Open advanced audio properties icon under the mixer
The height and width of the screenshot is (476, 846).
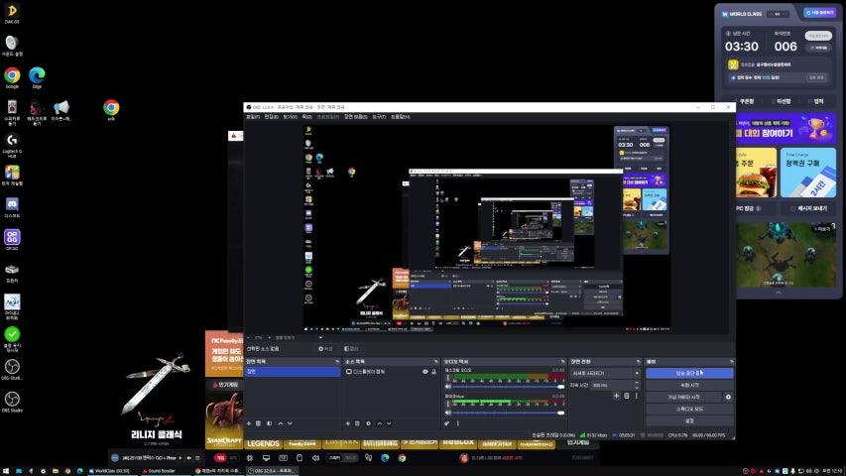(x=447, y=423)
